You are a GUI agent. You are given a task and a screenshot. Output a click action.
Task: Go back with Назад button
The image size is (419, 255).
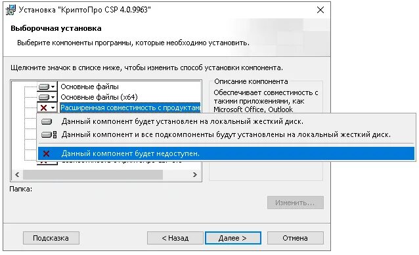[x=175, y=238]
